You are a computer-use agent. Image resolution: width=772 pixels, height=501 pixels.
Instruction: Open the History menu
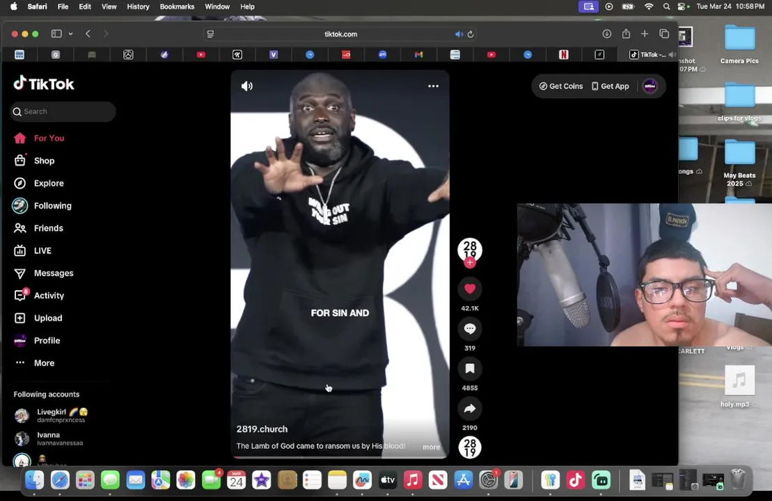click(138, 6)
